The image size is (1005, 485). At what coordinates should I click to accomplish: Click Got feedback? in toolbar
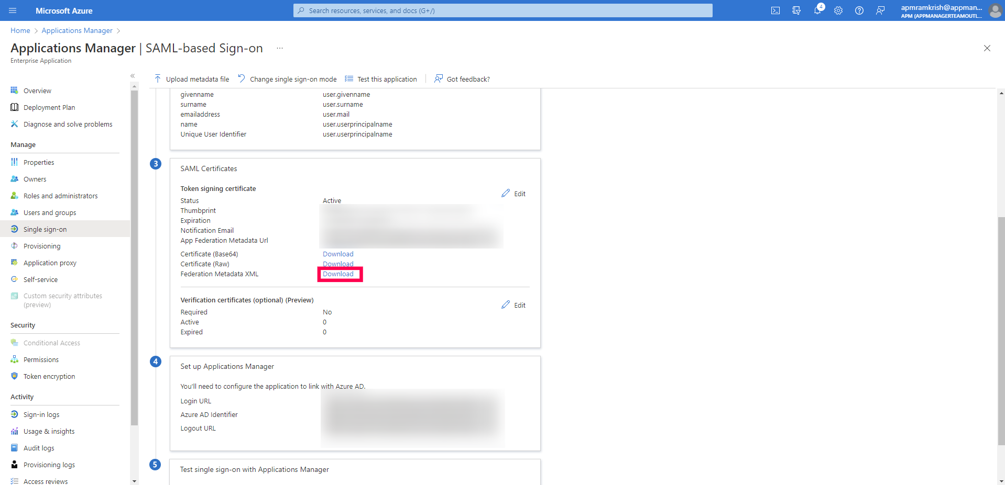point(462,79)
